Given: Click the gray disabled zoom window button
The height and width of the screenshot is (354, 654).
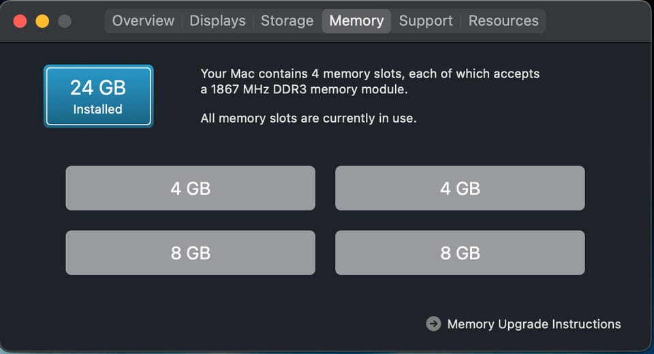Looking at the screenshot, I should click(65, 20).
